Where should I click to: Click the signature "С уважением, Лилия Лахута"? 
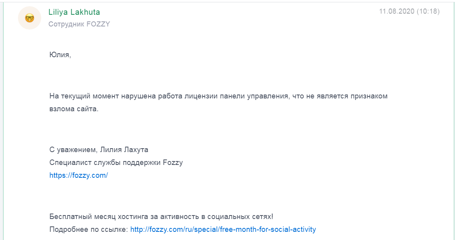point(99,150)
